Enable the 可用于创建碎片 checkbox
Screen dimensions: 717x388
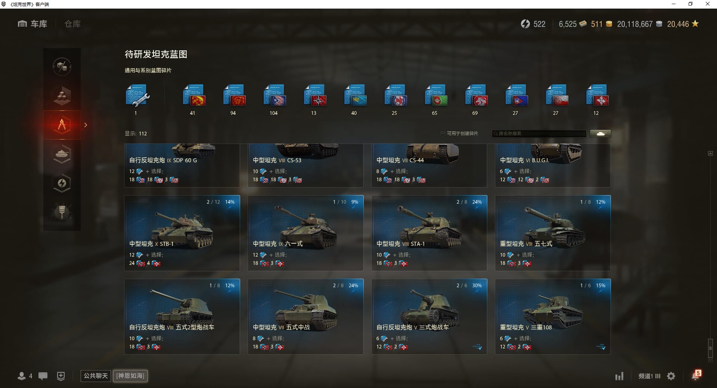(x=443, y=134)
